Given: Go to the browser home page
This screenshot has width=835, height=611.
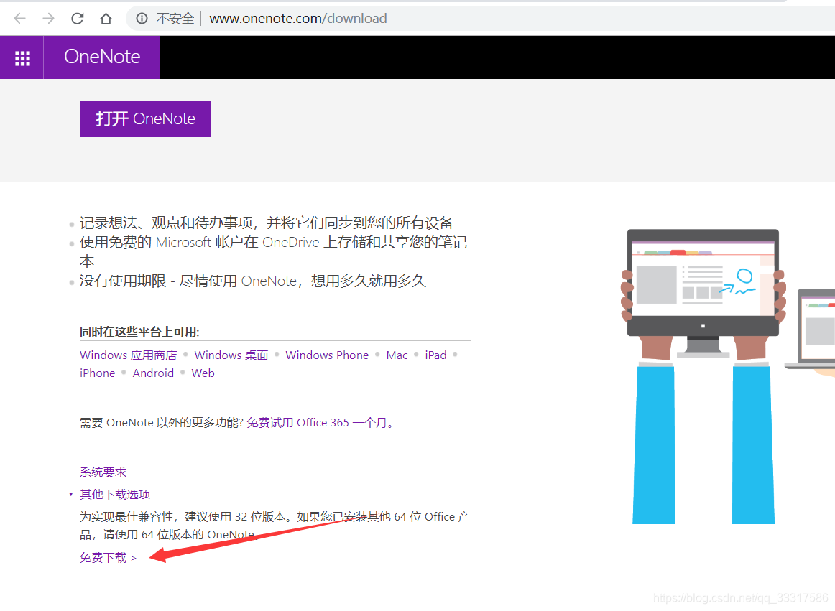Looking at the screenshot, I should [105, 19].
